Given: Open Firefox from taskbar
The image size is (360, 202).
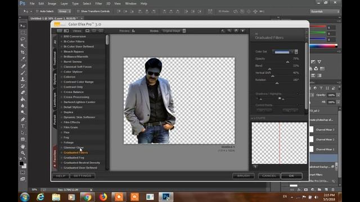Looking at the screenshot, I should coord(103,197).
